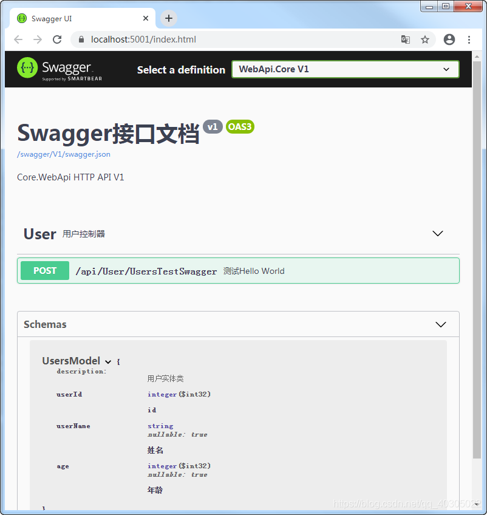Click the '用户实体类' description text
This screenshot has width=487, height=515.
coord(165,379)
